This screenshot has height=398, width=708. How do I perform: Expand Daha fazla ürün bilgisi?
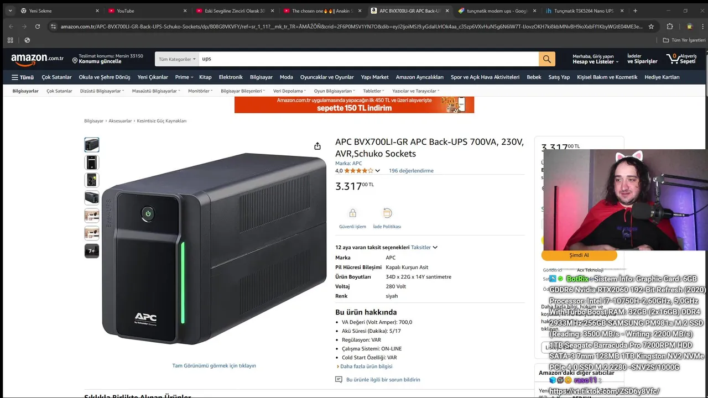[x=365, y=366]
